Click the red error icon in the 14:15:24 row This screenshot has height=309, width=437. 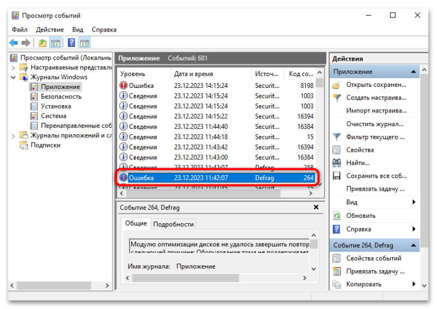pyautogui.click(x=123, y=85)
